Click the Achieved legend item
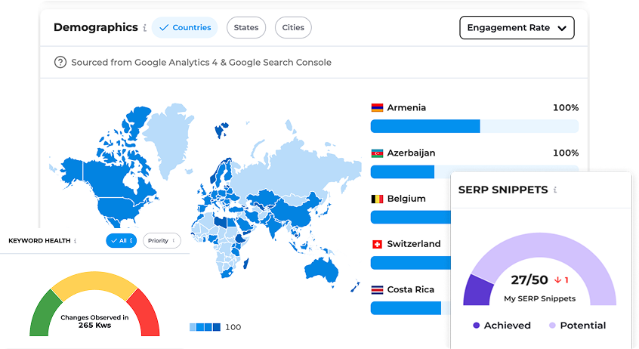 click(x=502, y=326)
